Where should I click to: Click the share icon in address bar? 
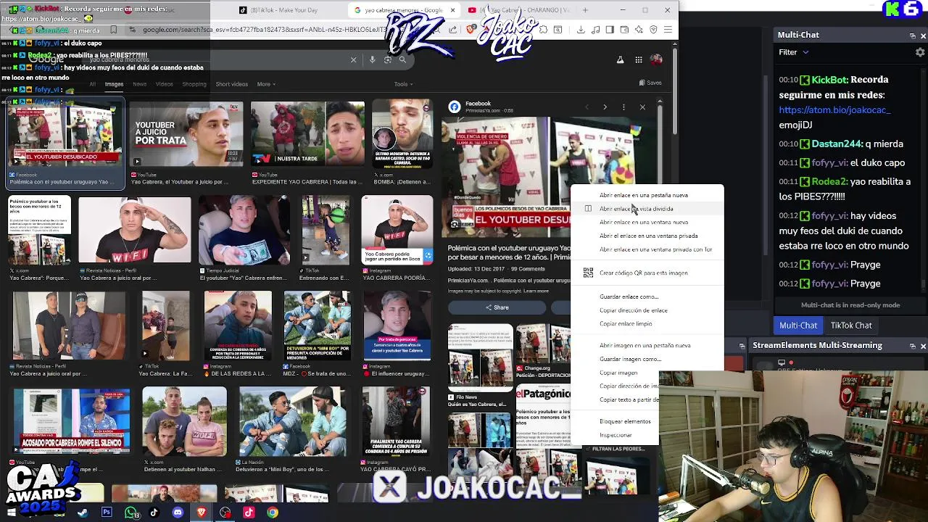(453, 30)
